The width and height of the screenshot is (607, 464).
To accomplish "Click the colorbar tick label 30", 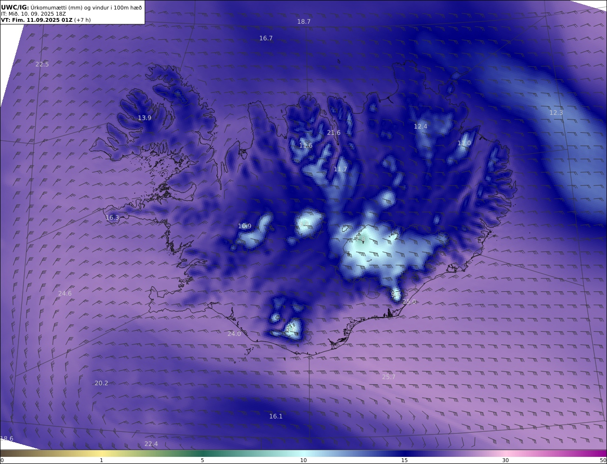I will [506, 460].
